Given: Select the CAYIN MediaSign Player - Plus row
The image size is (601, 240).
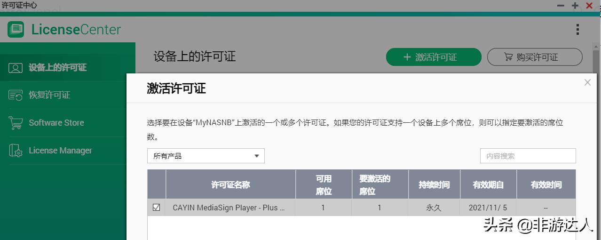Looking at the screenshot, I should tap(361, 207).
